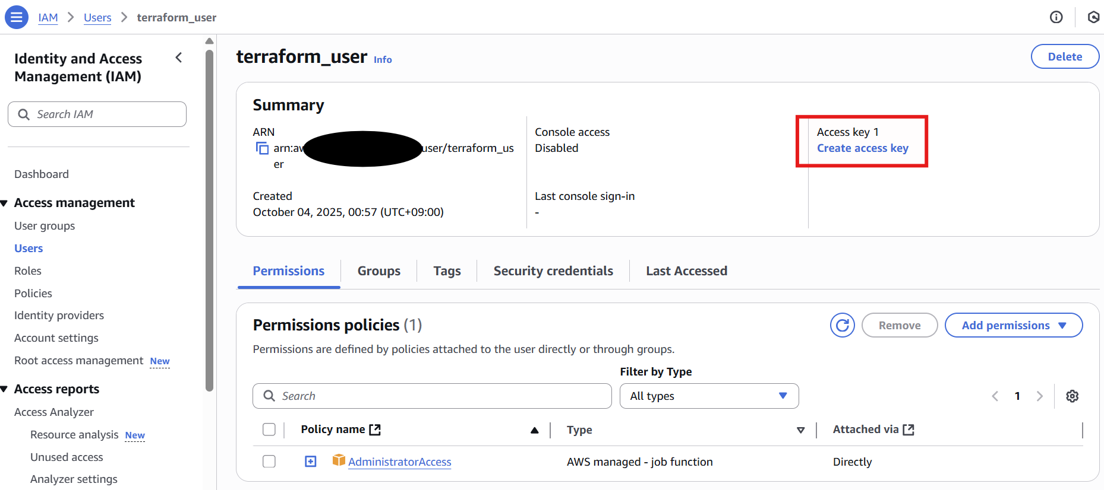Open Dashboard in the sidebar
The image size is (1104, 490).
[42, 174]
